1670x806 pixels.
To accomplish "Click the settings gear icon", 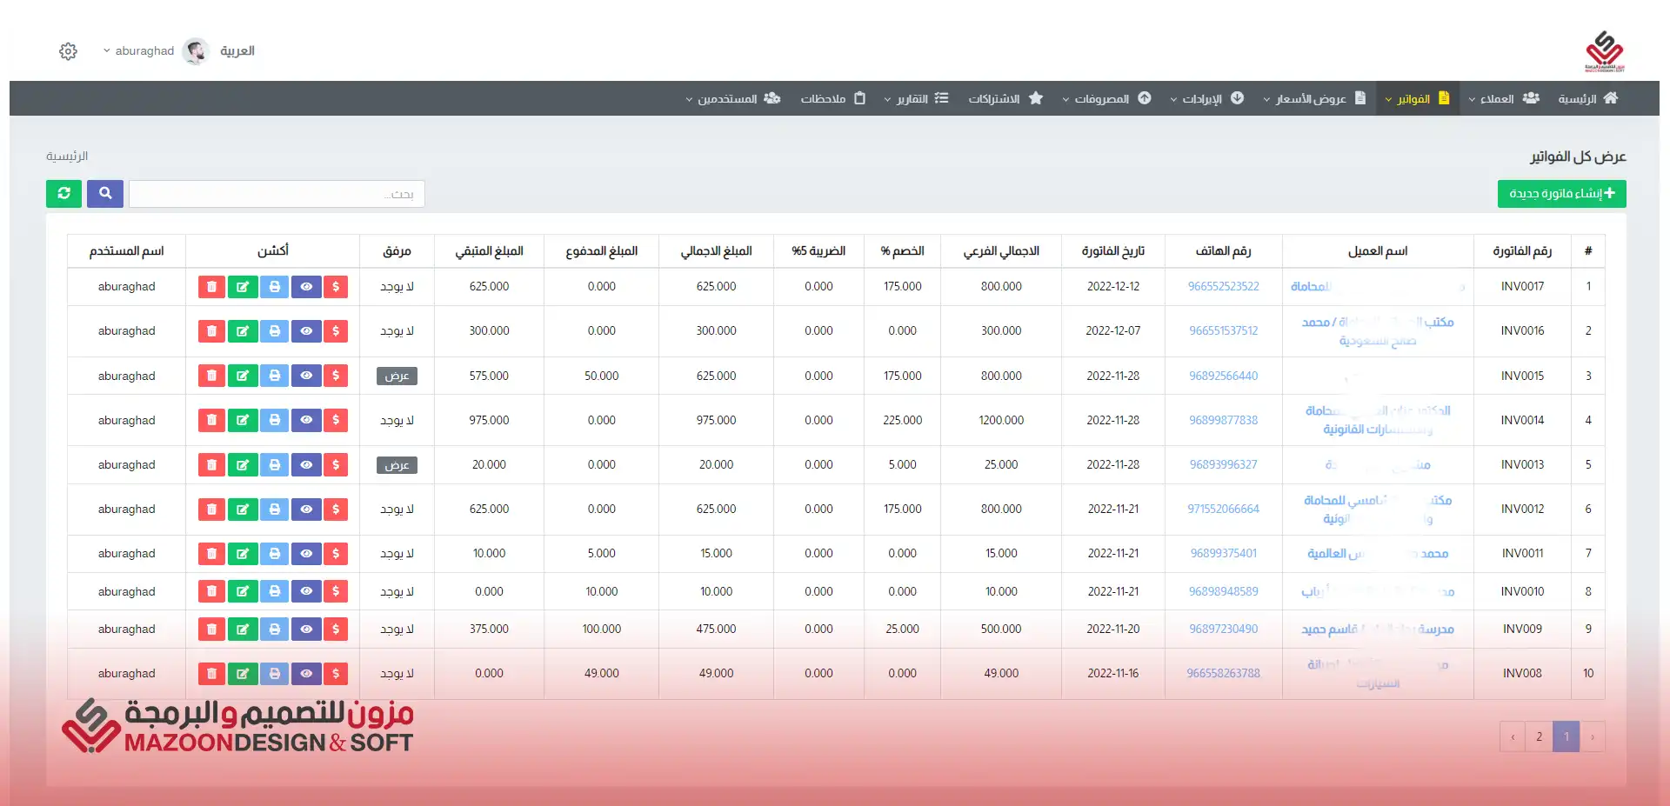I will tap(68, 51).
